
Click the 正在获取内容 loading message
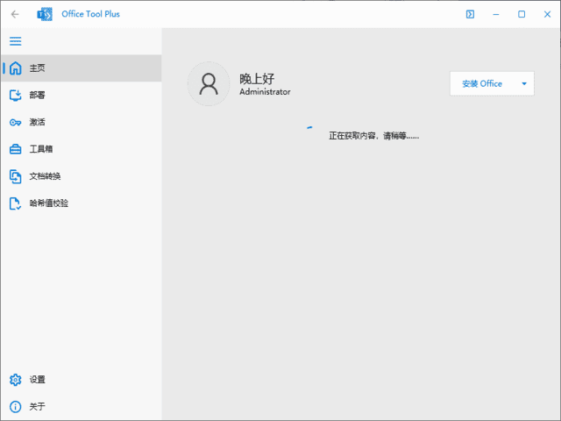coord(373,136)
